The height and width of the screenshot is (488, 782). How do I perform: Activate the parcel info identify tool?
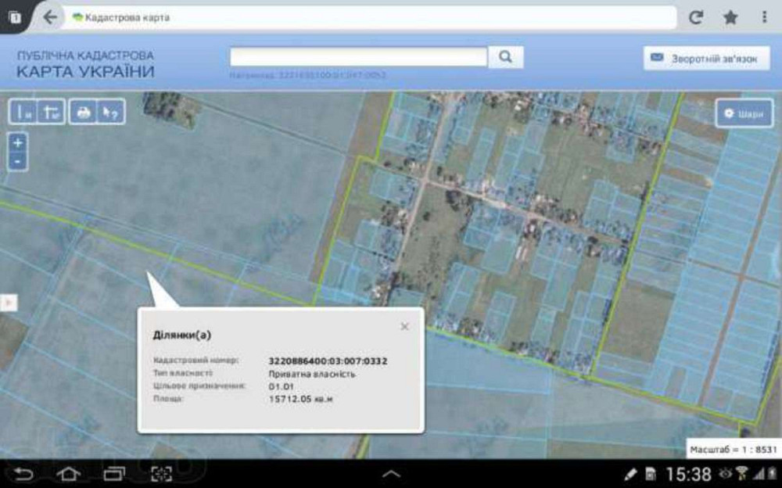[110, 113]
